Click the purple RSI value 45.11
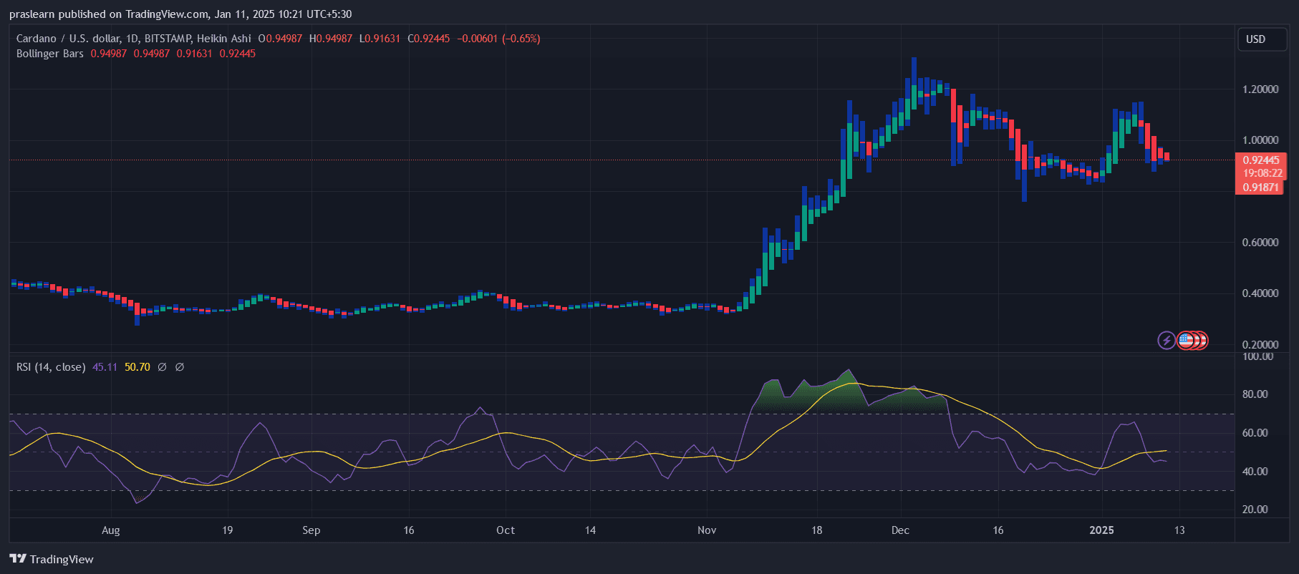The height and width of the screenshot is (574, 1299). click(105, 367)
